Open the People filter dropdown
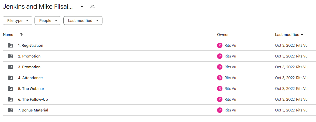This screenshot has height=122, width=316. (48, 21)
